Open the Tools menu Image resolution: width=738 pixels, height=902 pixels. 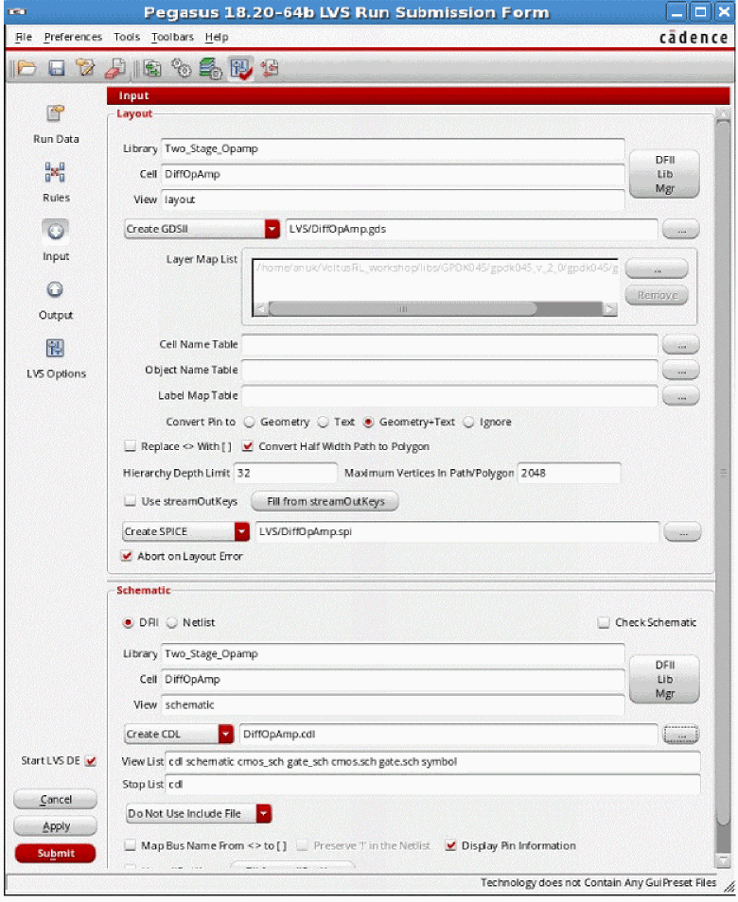pyautogui.click(x=127, y=38)
